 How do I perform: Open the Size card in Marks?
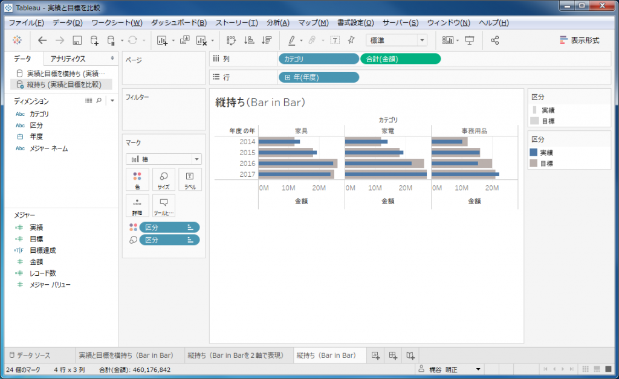163,179
